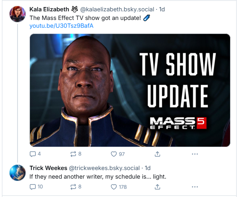This screenshot has height=197, width=237.
Task: Reply to Trick Weekes' comment
Action: point(33,187)
